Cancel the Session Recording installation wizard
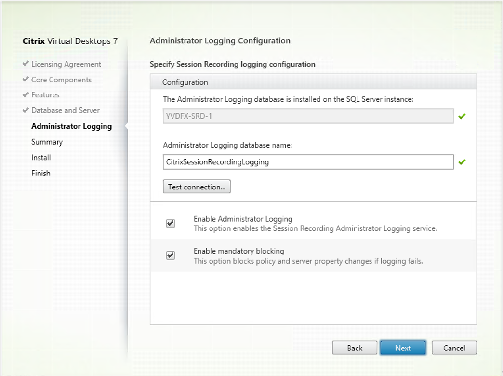 pyautogui.click(x=453, y=347)
